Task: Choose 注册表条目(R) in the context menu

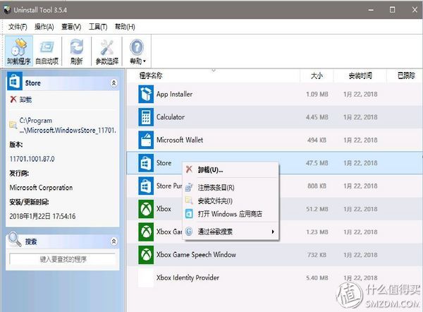Action: coord(231,187)
